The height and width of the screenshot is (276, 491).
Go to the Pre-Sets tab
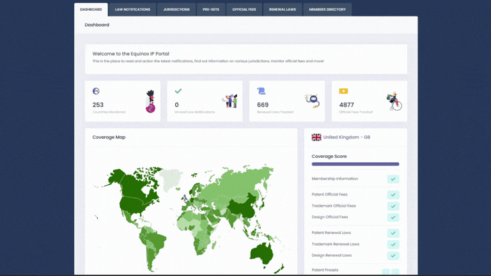[211, 10]
